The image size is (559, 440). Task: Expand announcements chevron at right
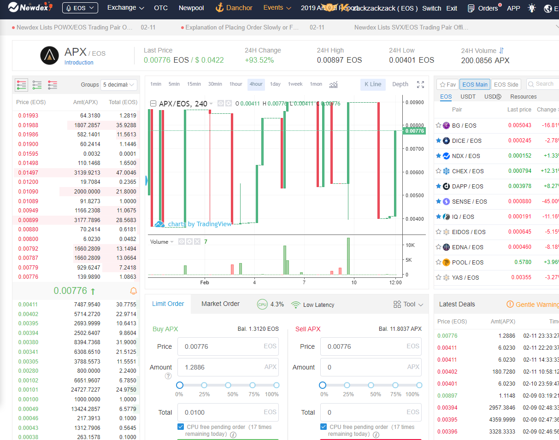[x=556, y=28]
